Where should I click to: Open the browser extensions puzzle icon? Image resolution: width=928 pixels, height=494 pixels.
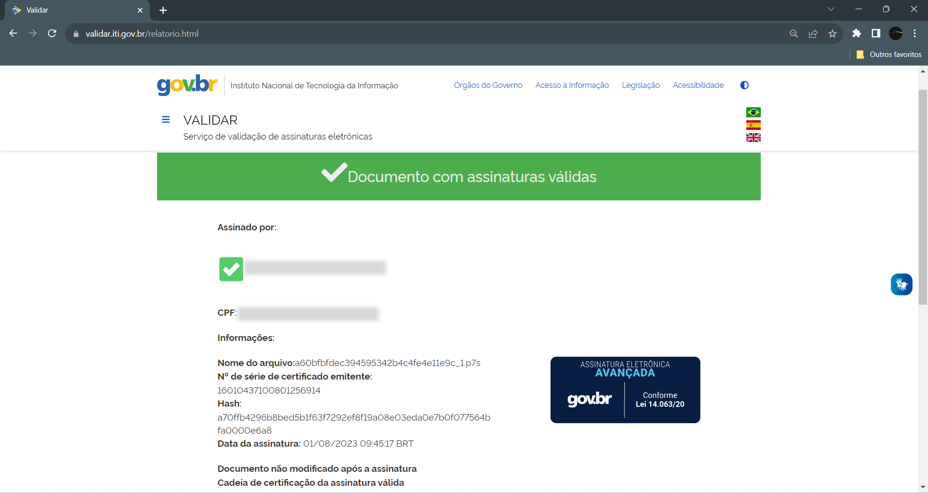[x=856, y=33]
